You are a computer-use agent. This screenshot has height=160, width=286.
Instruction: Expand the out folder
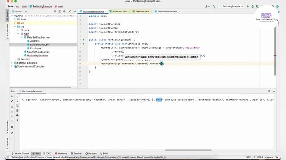15,23
